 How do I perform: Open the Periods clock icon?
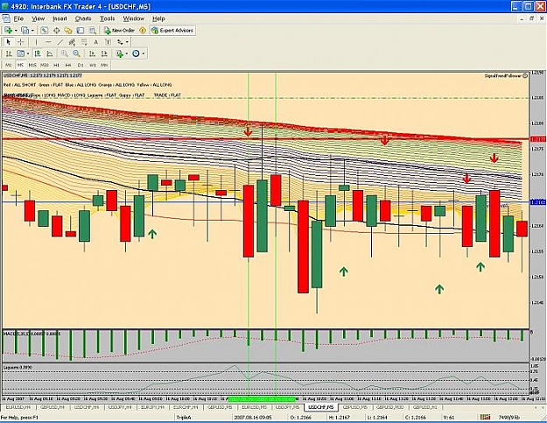coord(136,53)
